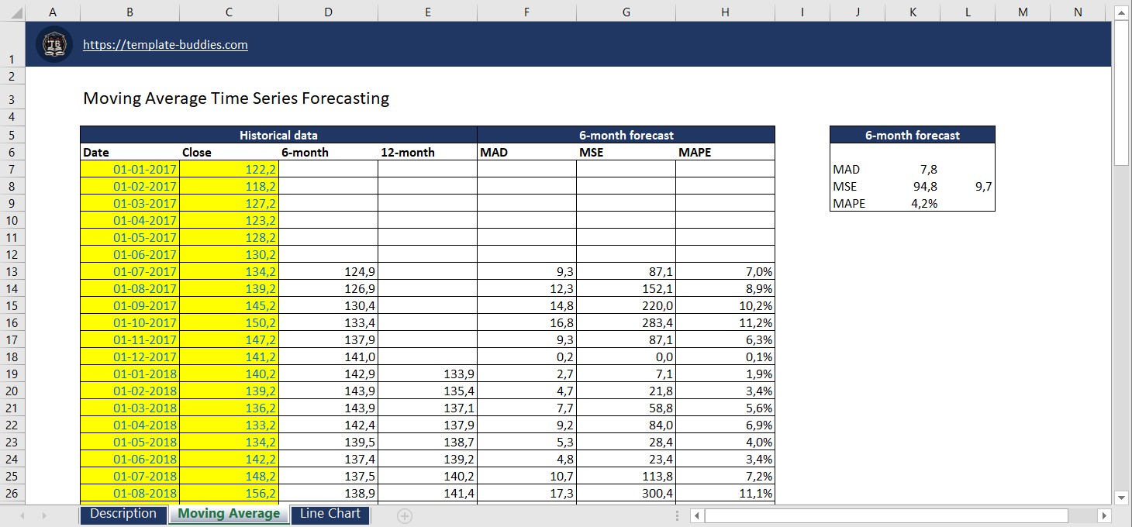Viewport: 1132px width, 527px height.
Task: Select the Moving Average sheet tab
Action: (x=229, y=514)
